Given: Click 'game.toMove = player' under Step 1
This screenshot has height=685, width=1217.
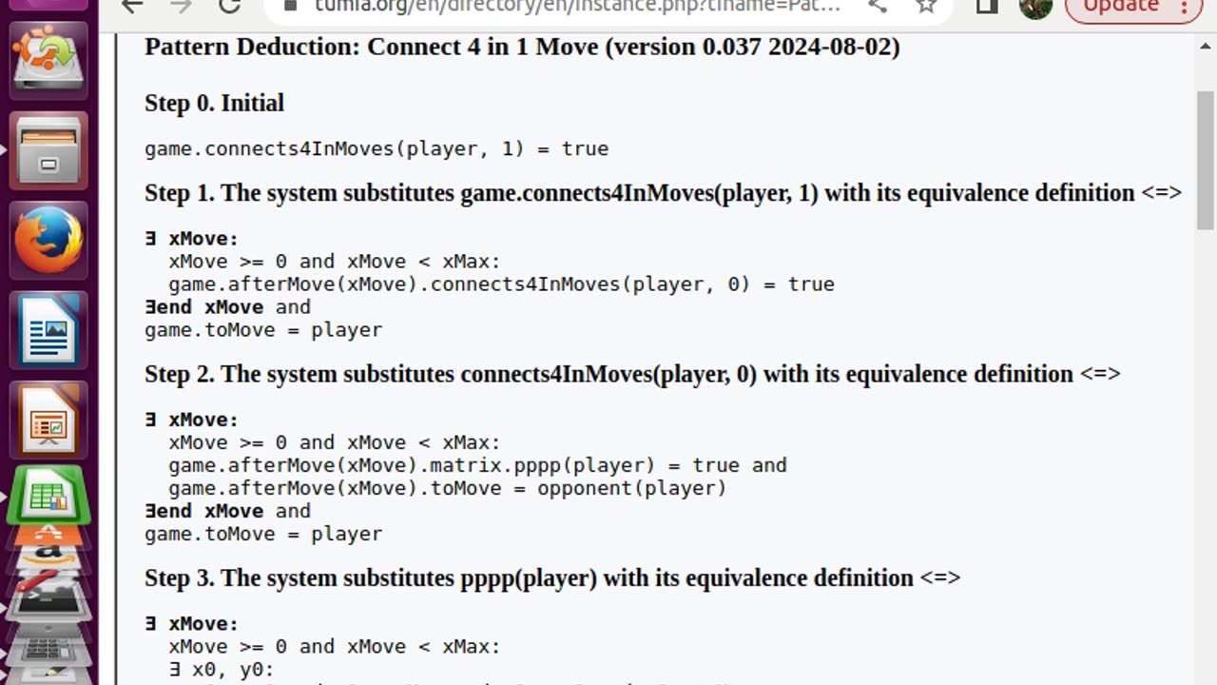Looking at the screenshot, I should (x=263, y=330).
